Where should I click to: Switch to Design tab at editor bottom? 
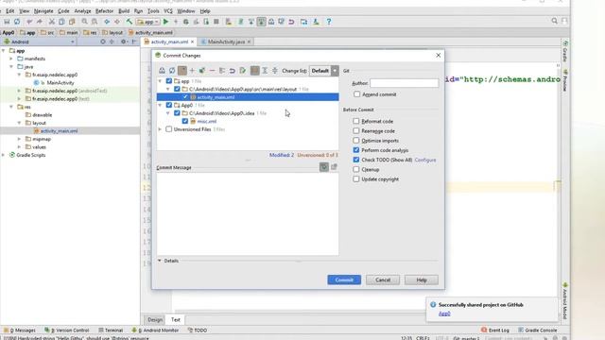point(155,319)
